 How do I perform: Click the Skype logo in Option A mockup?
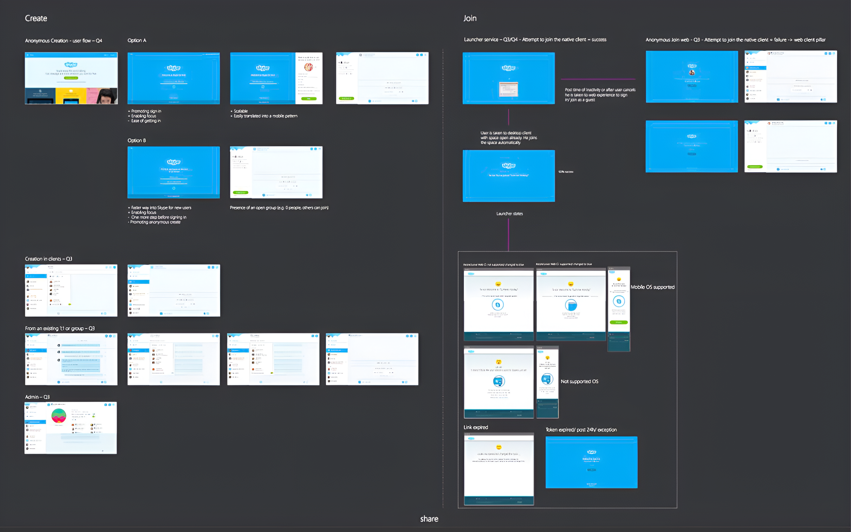(x=174, y=68)
